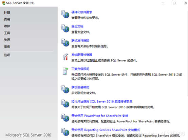Open 如何开始使用 SQL Server 2016 故障转移群集 link
This screenshot has width=188, height=140.
(102, 102)
